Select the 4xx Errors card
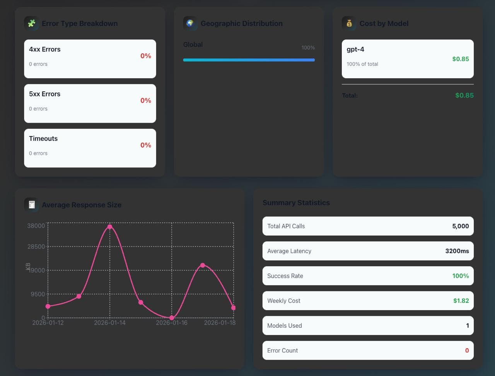Screen dimensions: 495x376 90,59
